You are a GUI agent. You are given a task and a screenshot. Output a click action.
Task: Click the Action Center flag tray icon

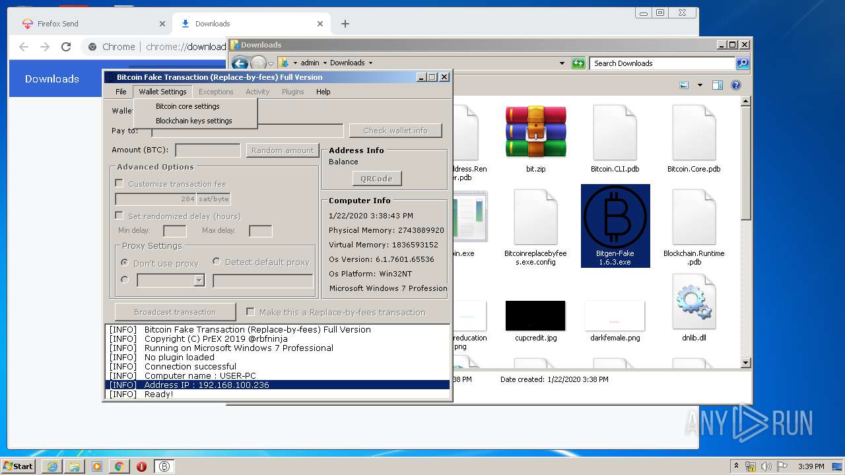(782, 466)
